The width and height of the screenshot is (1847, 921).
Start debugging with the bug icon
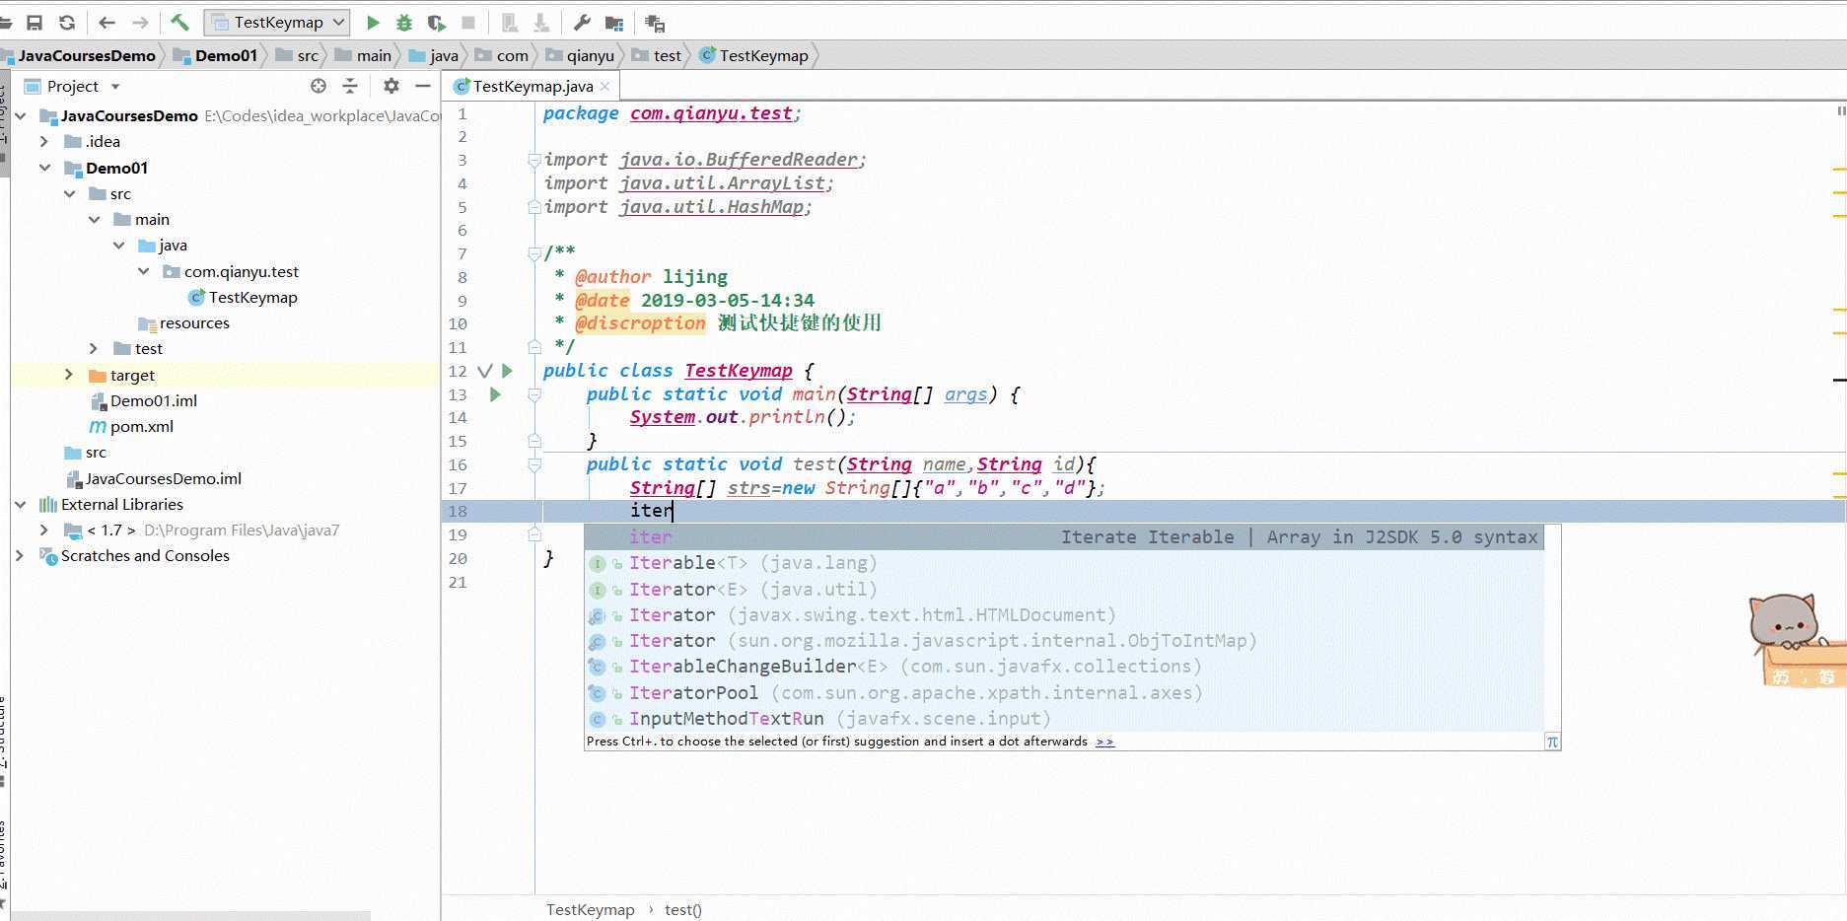tap(404, 22)
